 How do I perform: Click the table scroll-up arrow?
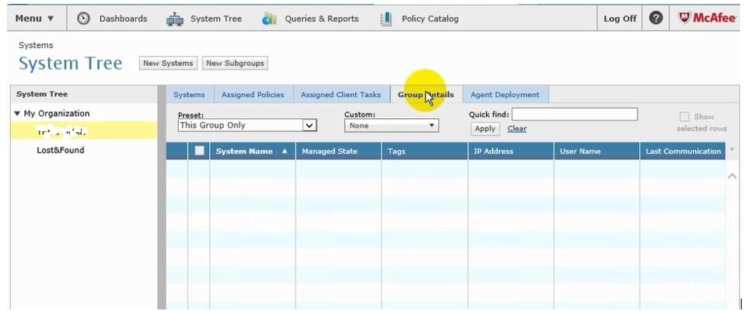coord(732,177)
